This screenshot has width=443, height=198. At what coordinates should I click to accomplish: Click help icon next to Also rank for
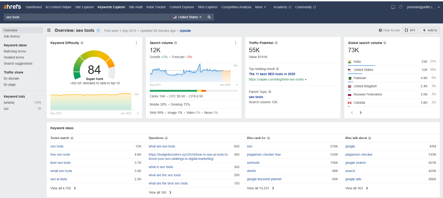pyautogui.click(x=269, y=138)
